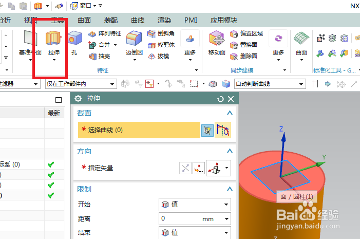Click the curve icon beside sketch section

coord(223,130)
